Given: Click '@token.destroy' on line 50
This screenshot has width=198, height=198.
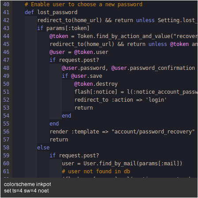Looking at the screenshot, I should click(x=96, y=84).
